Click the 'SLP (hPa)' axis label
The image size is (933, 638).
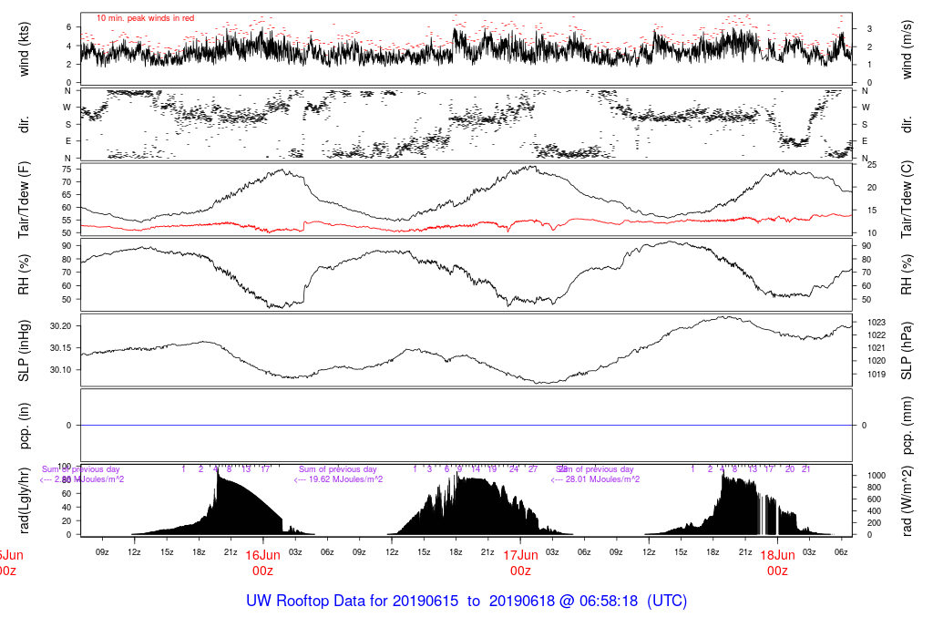907,351
